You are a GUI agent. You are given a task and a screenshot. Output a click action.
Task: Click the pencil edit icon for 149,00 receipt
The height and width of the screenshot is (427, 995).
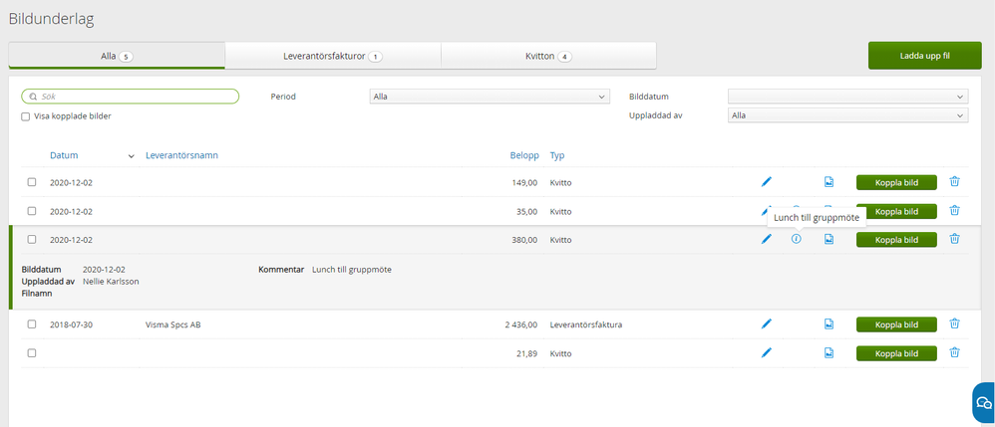(x=767, y=182)
